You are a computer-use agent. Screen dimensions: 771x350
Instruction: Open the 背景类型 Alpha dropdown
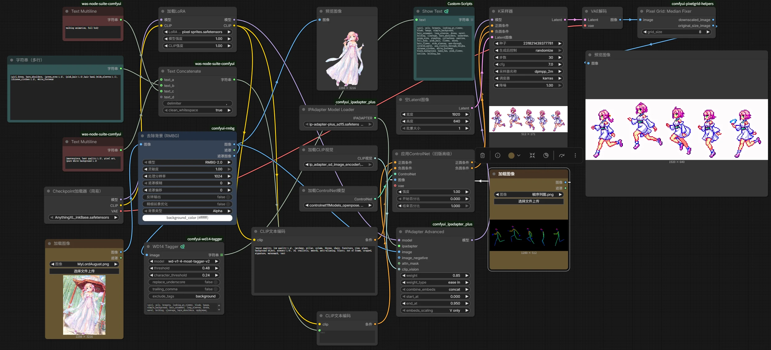click(187, 211)
